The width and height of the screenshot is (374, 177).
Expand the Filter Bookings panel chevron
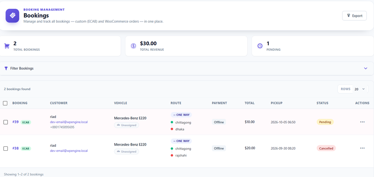[x=366, y=68]
